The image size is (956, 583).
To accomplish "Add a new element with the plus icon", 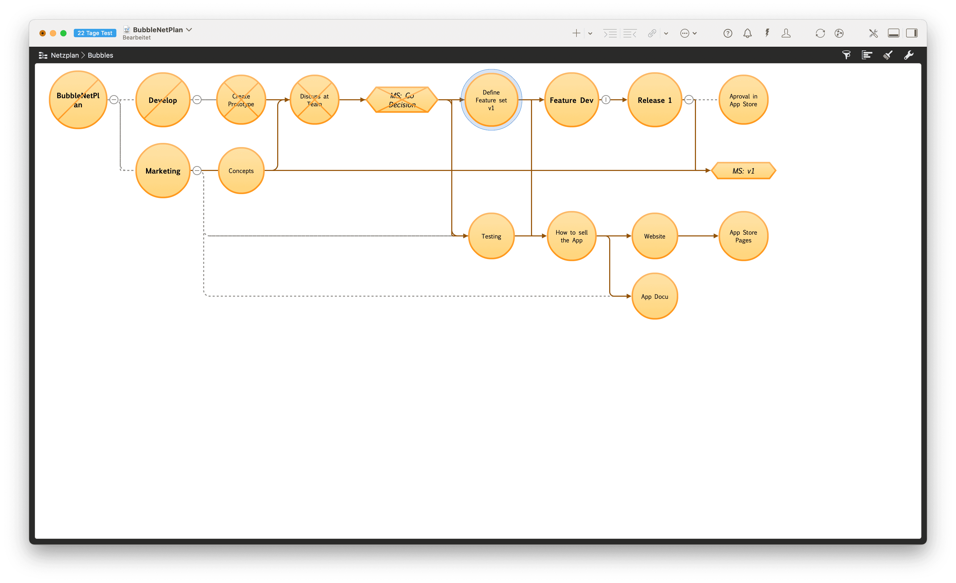I will (x=576, y=33).
